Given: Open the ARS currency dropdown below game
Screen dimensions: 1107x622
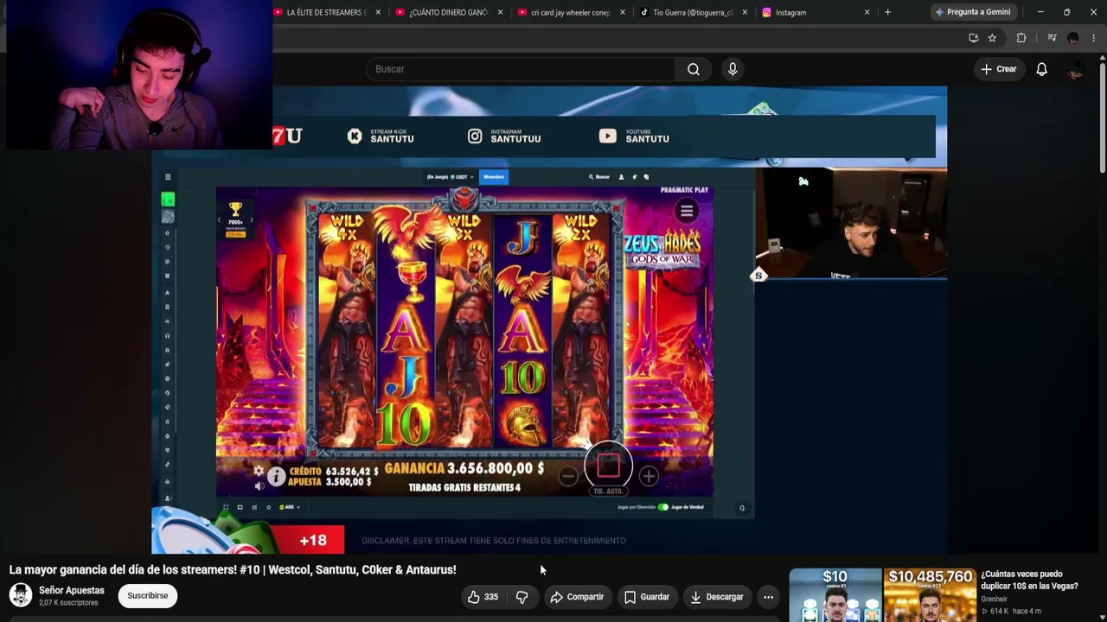Looking at the screenshot, I should [x=289, y=507].
